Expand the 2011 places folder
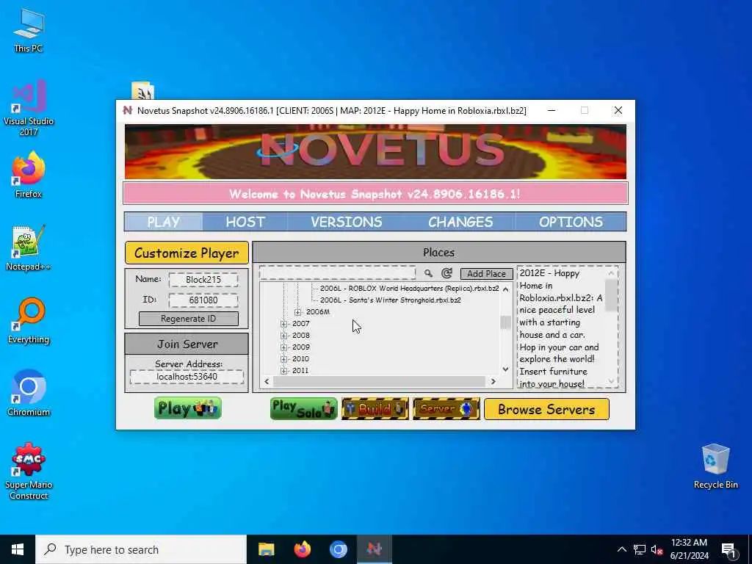The width and height of the screenshot is (752, 564). click(x=284, y=371)
